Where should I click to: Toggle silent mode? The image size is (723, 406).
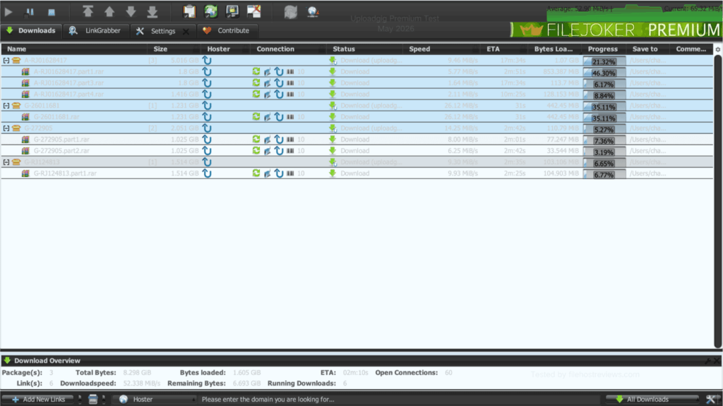coord(254,11)
